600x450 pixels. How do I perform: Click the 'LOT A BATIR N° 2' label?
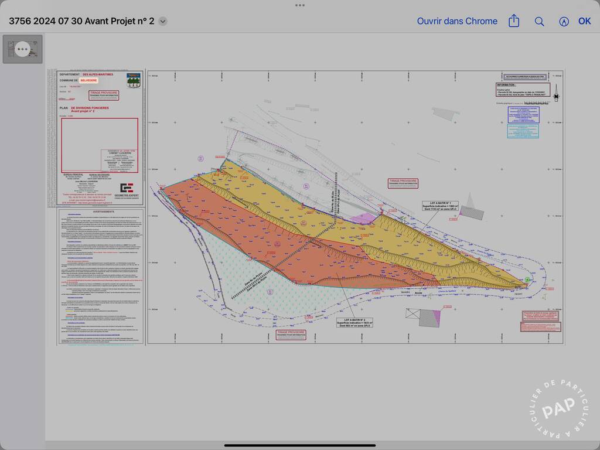pyautogui.click(x=354, y=323)
